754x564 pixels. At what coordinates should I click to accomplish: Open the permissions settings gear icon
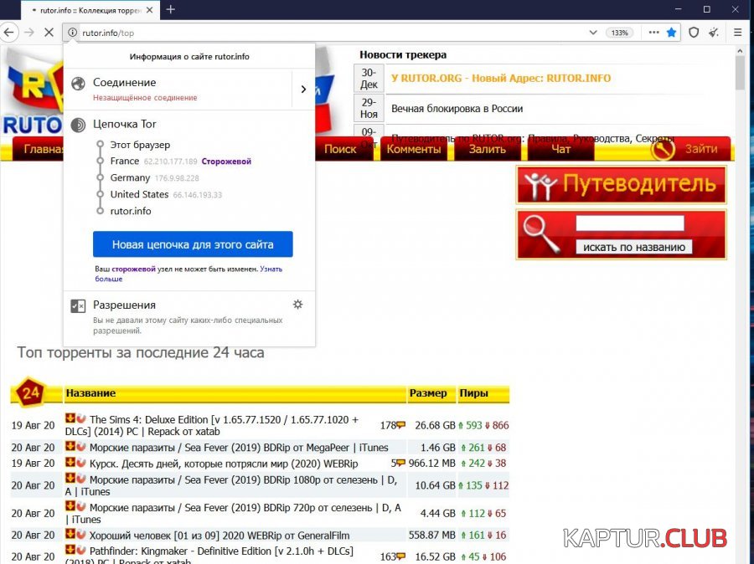297,304
